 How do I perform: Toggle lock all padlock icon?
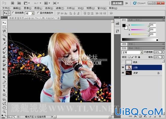(139, 57)
